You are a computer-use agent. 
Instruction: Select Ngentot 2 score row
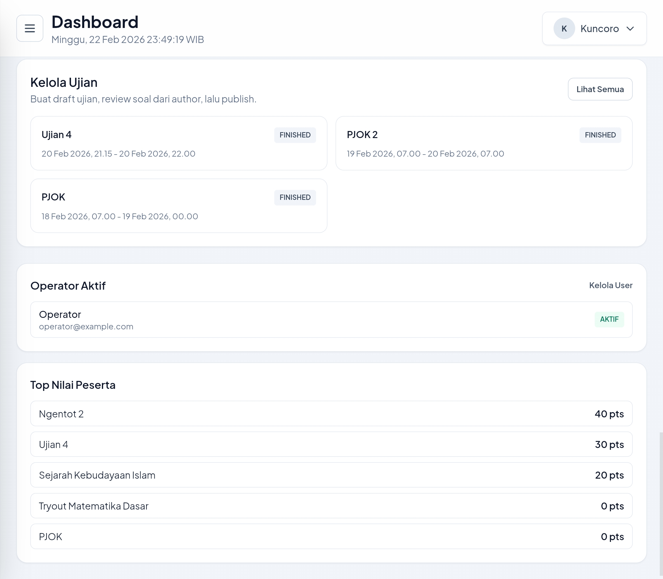[331, 414]
